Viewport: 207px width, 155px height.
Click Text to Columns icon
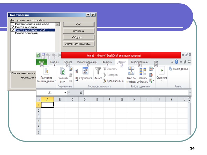point(131,71)
